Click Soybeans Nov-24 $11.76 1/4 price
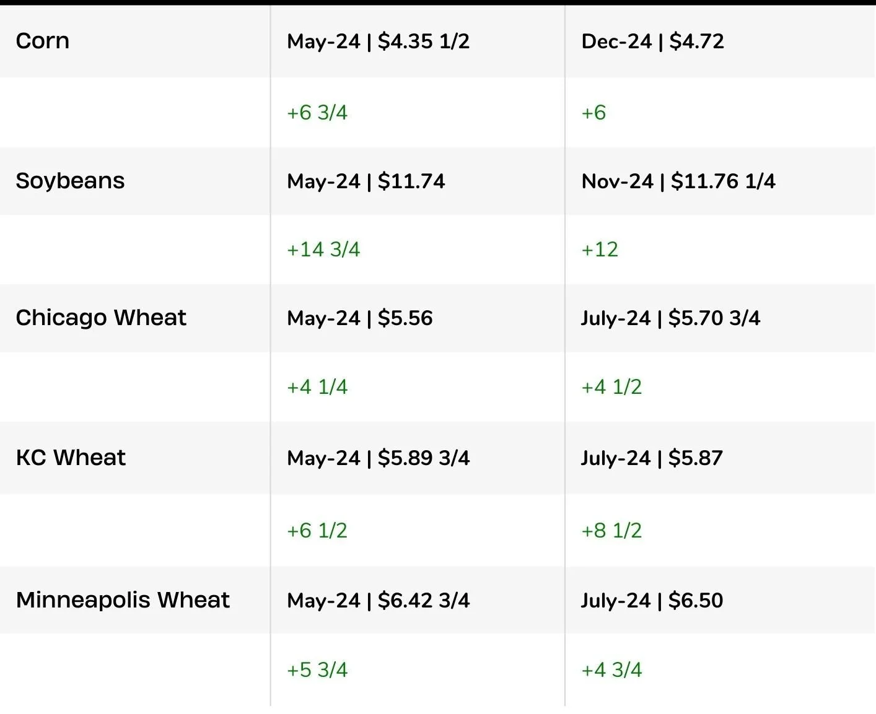The width and height of the screenshot is (876, 714). pyautogui.click(x=678, y=181)
